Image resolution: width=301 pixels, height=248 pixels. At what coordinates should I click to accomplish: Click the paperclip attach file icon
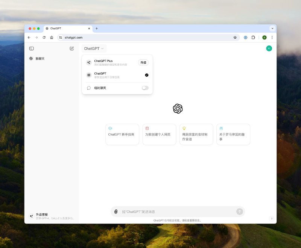click(x=116, y=212)
